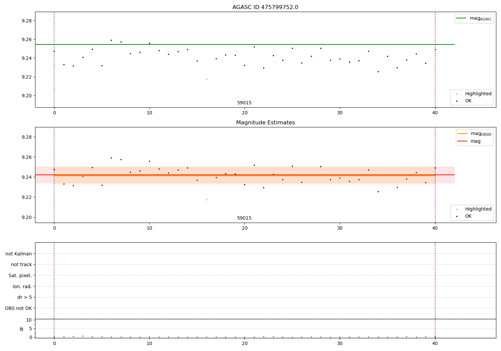Click x-axis tick 20 in middle plot

point(244,228)
